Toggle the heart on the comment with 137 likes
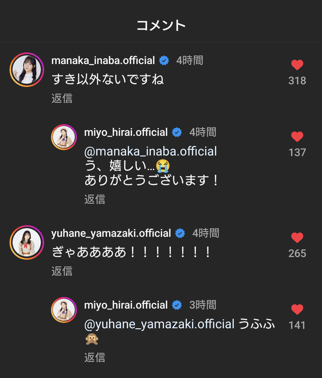The height and width of the screenshot is (378, 322). [x=297, y=137]
